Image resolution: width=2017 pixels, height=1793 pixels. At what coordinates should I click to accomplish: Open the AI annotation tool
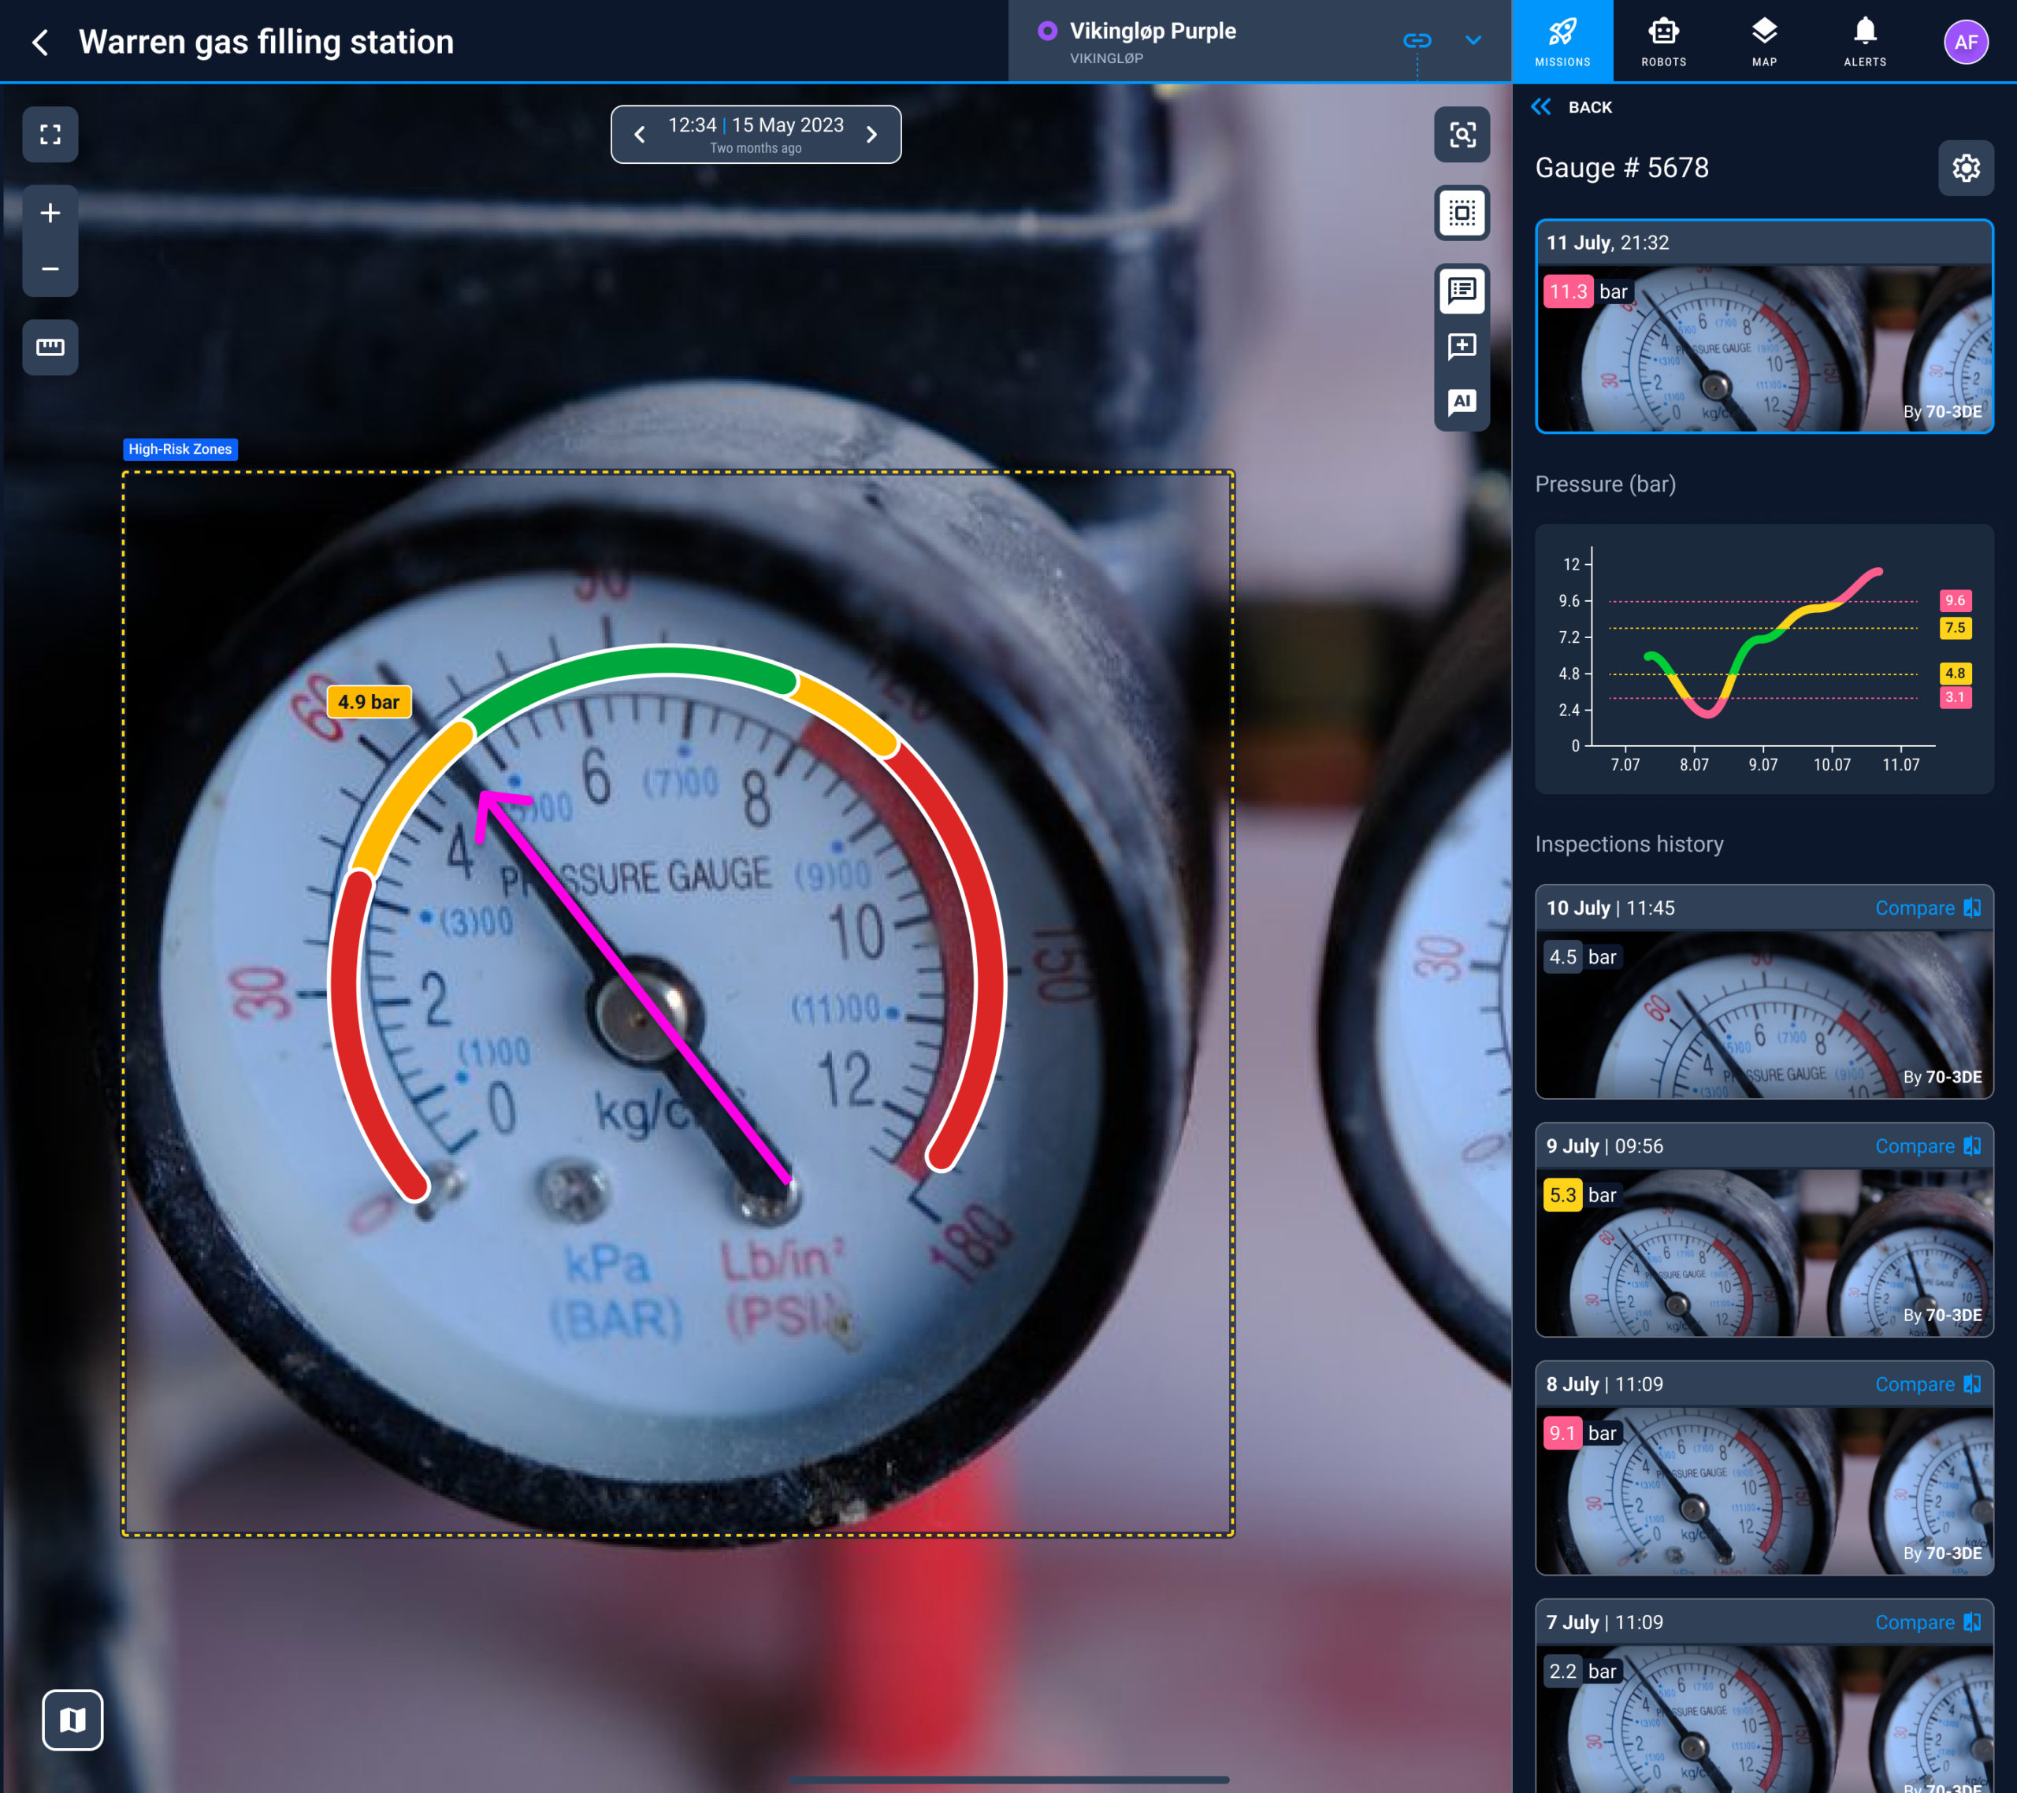point(1462,402)
